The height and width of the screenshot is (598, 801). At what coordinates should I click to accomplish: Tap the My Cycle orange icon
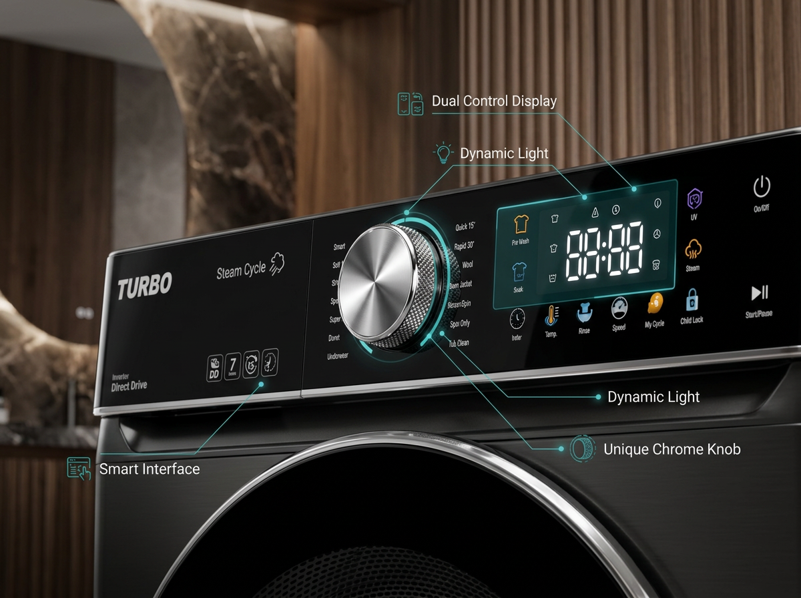655,304
